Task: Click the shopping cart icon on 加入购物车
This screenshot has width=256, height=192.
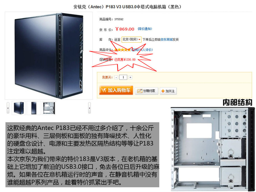Action: (x=104, y=90)
